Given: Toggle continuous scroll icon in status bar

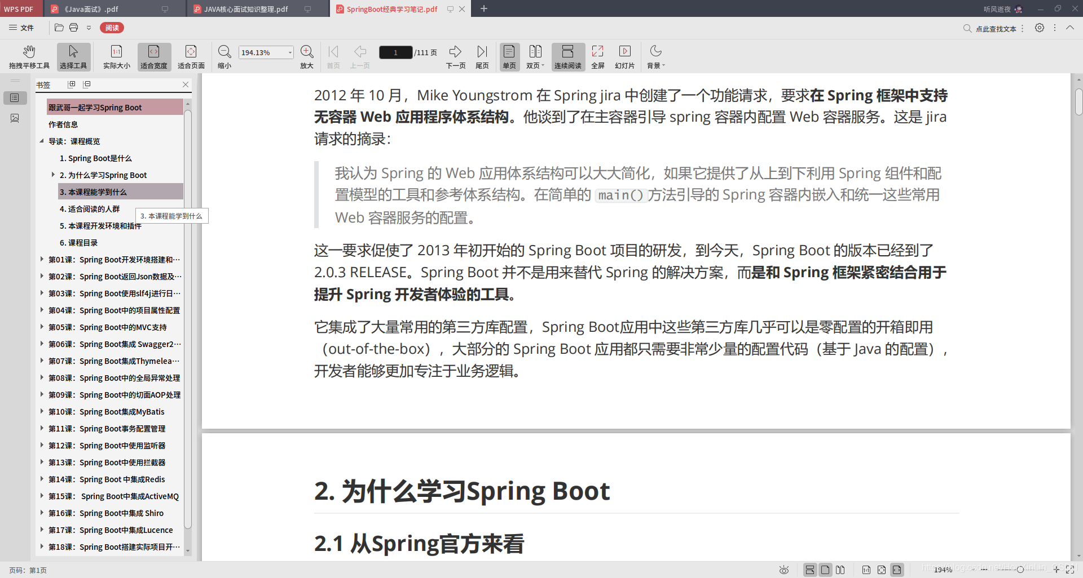Looking at the screenshot, I should (x=810, y=570).
